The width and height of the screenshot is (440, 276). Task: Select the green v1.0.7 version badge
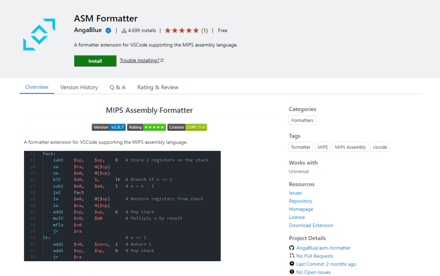(x=117, y=127)
